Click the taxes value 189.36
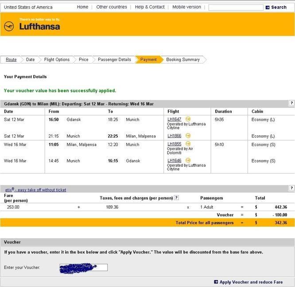295x287 pixels. [x=112, y=207]
